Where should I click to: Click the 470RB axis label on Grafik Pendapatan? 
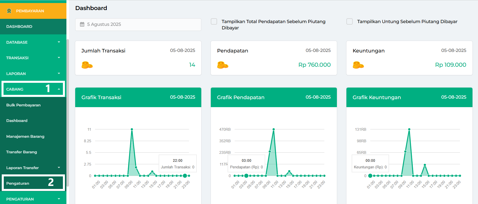click(x=225, y=129)
